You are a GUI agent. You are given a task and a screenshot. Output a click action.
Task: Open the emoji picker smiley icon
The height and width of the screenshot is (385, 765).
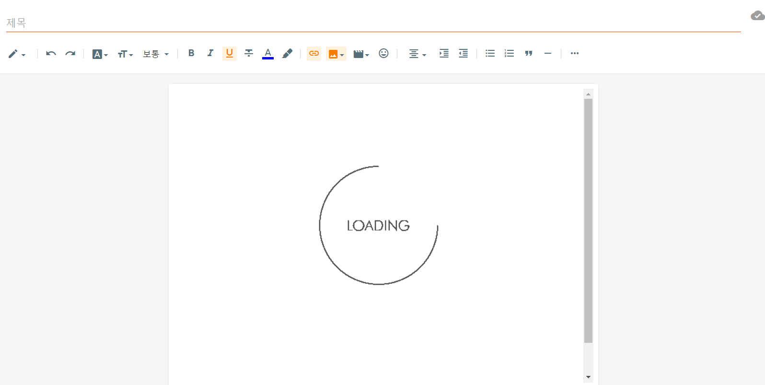383,54
